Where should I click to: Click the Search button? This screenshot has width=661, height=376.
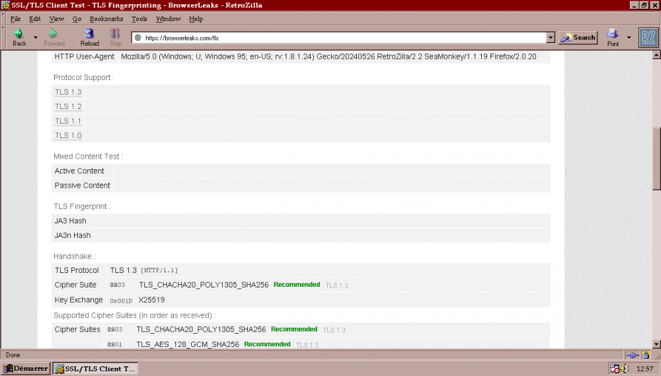point(578,38)
